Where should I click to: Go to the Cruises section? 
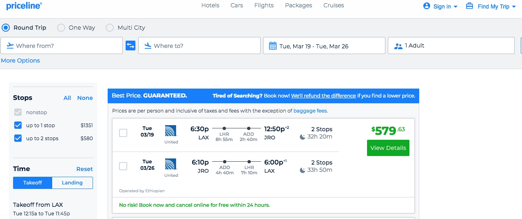[334, 5]
